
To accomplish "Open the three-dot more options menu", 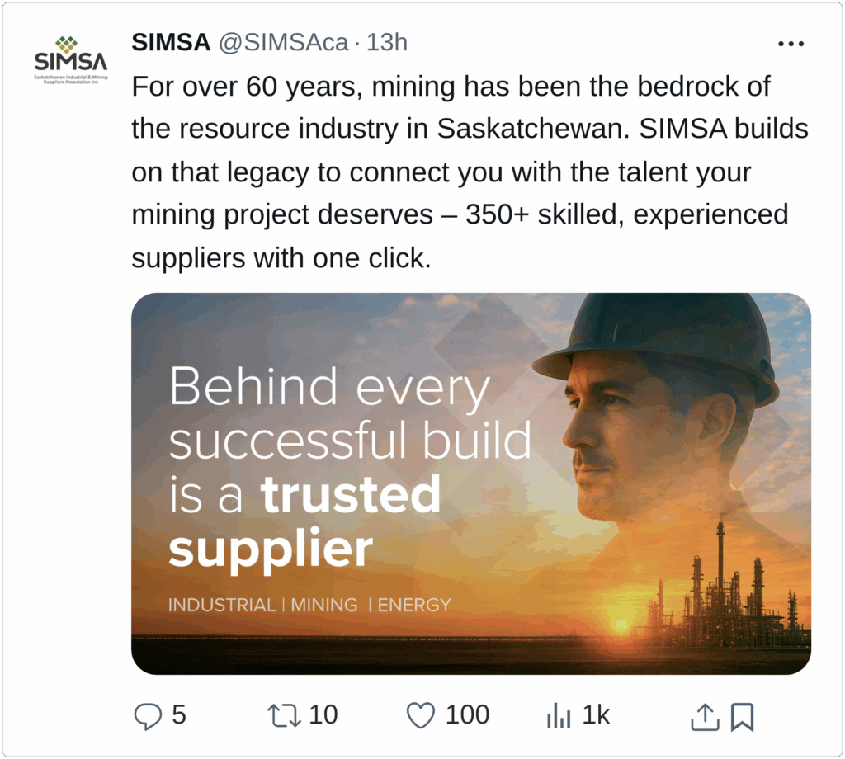I will 791,44.
